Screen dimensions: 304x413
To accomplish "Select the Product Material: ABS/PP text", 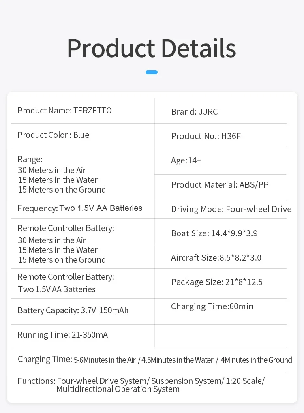I will click(220, 185).
